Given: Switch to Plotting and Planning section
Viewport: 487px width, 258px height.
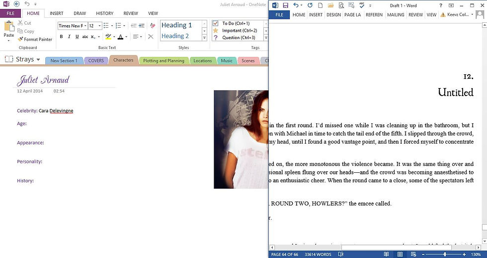Looking at the screenshot, I should tap(163, 60).
